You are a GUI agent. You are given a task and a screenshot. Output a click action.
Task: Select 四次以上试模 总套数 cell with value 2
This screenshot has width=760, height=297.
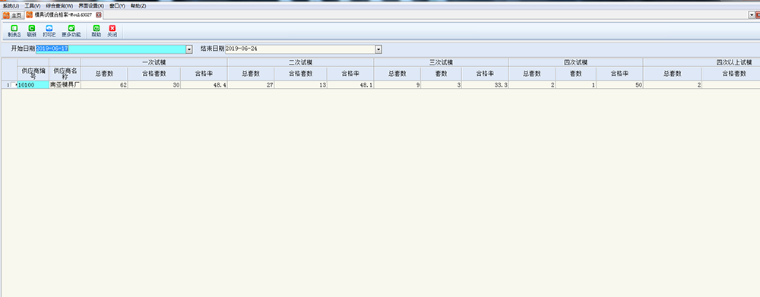[x=673, y=85]
